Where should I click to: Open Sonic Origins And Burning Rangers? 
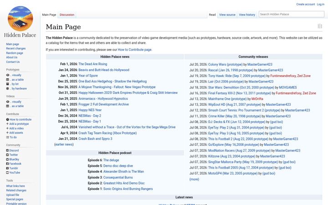coord(128,189)
